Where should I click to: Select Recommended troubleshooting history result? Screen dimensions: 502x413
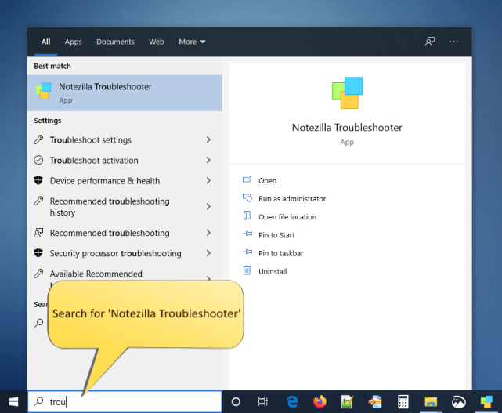[x=125, y=207]
